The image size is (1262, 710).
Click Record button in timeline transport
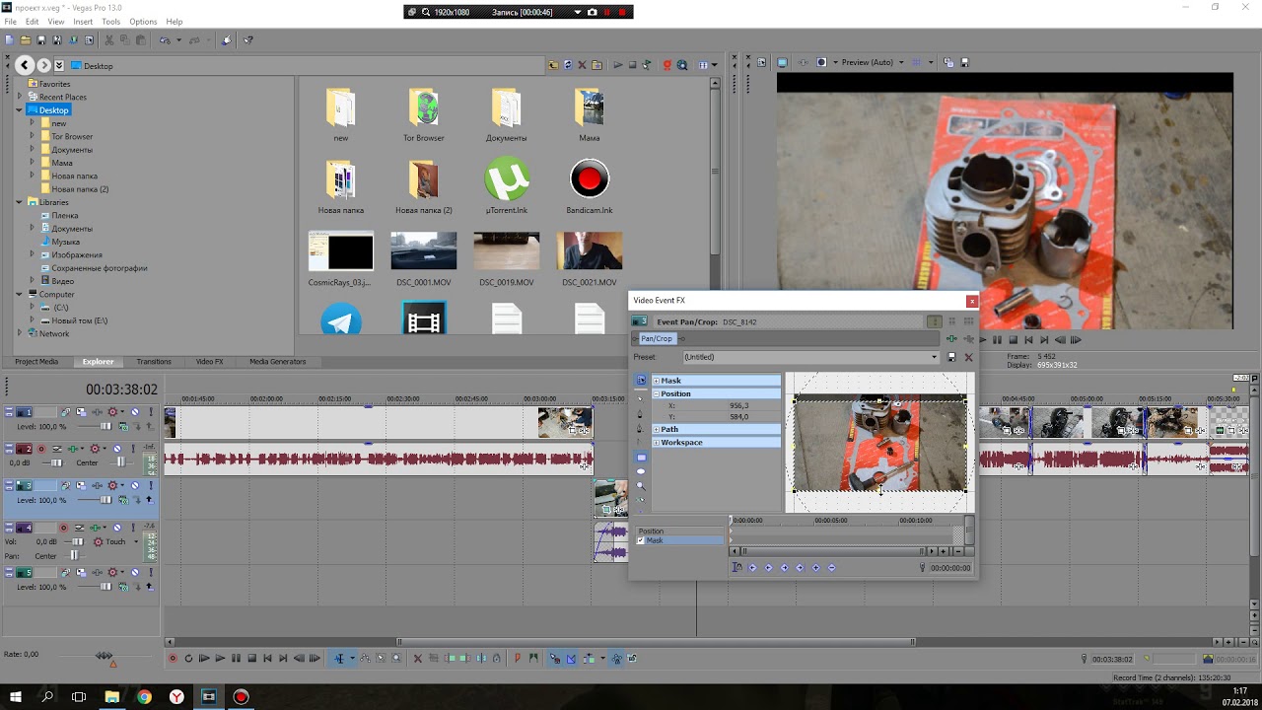173,658
